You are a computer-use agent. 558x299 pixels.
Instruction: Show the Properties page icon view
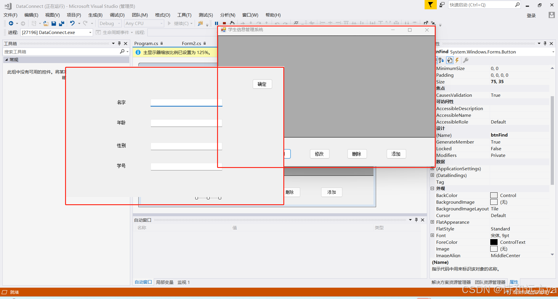450,60
